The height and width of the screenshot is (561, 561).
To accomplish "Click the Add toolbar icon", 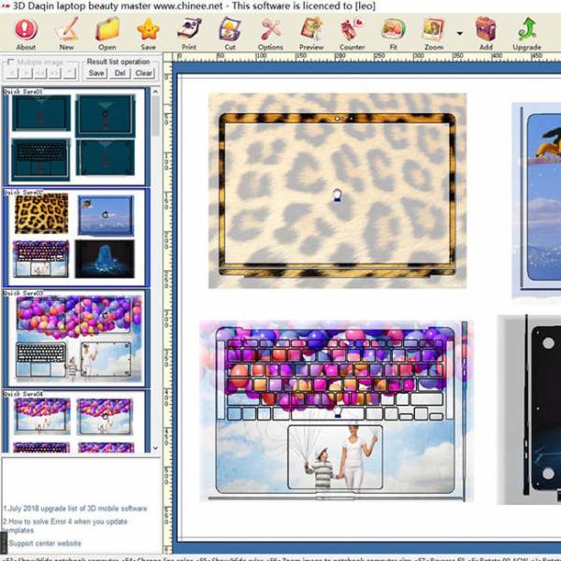I will 485,33.
